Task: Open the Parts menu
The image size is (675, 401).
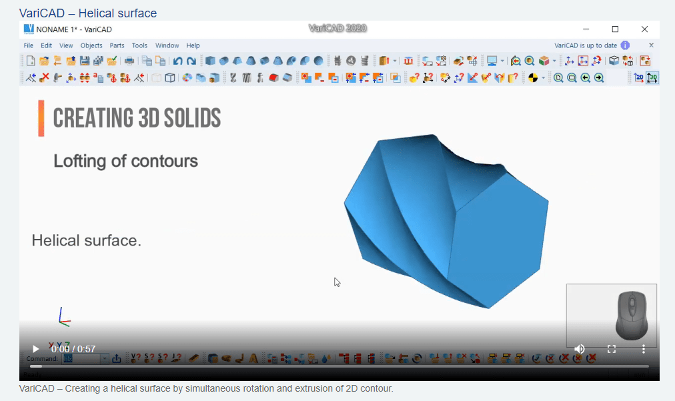Action: point(117,45)
